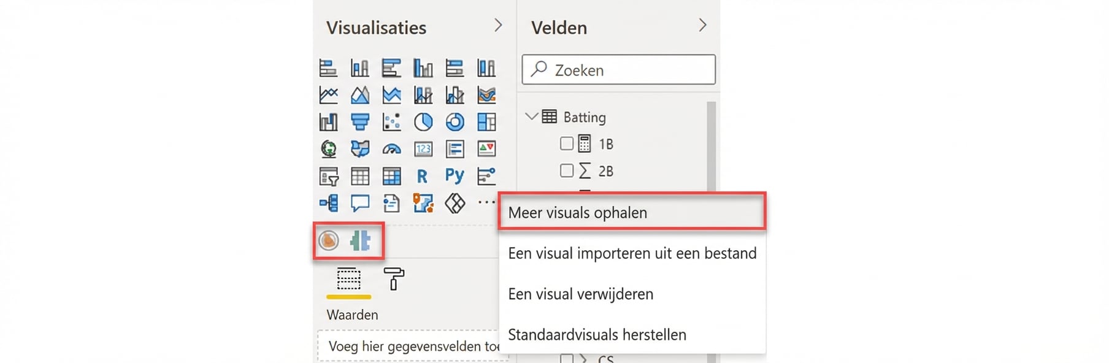The height and width of the screenshot is (363, 1109).
Task: Open the map visual with the globe icon
Action: (329, 149)
